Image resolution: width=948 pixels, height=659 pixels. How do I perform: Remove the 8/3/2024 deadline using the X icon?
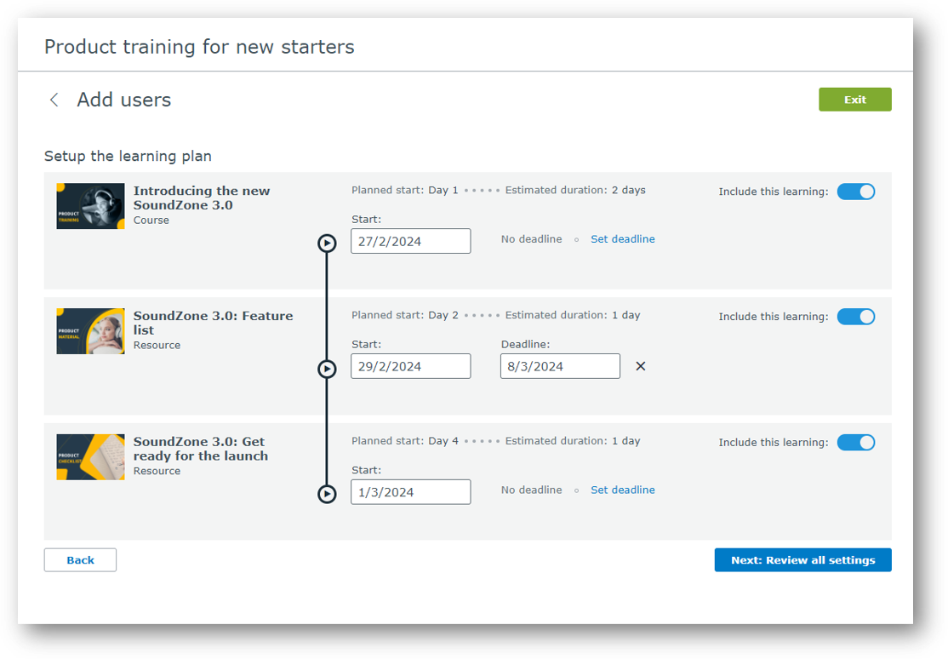(x=640, y=366)
